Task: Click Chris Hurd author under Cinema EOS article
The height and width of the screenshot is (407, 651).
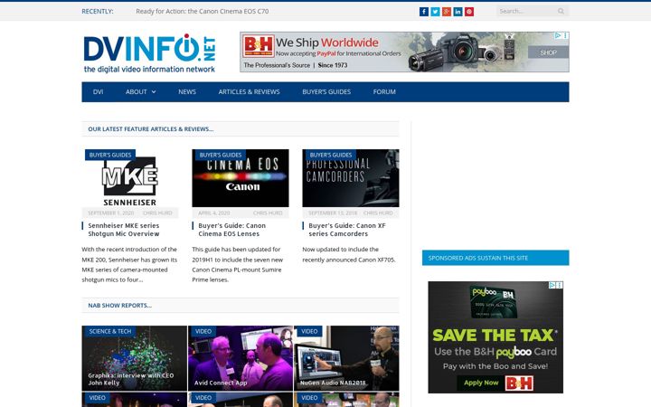Action: pyautogui.click(x=268, y=213)
